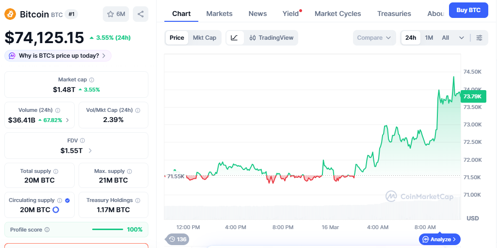Expand more time range options chevron
This screenshot has width=497, height=248.
[x=462, y=38]
